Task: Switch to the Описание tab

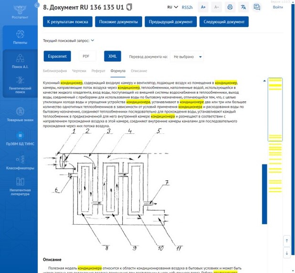Action: 139,71
